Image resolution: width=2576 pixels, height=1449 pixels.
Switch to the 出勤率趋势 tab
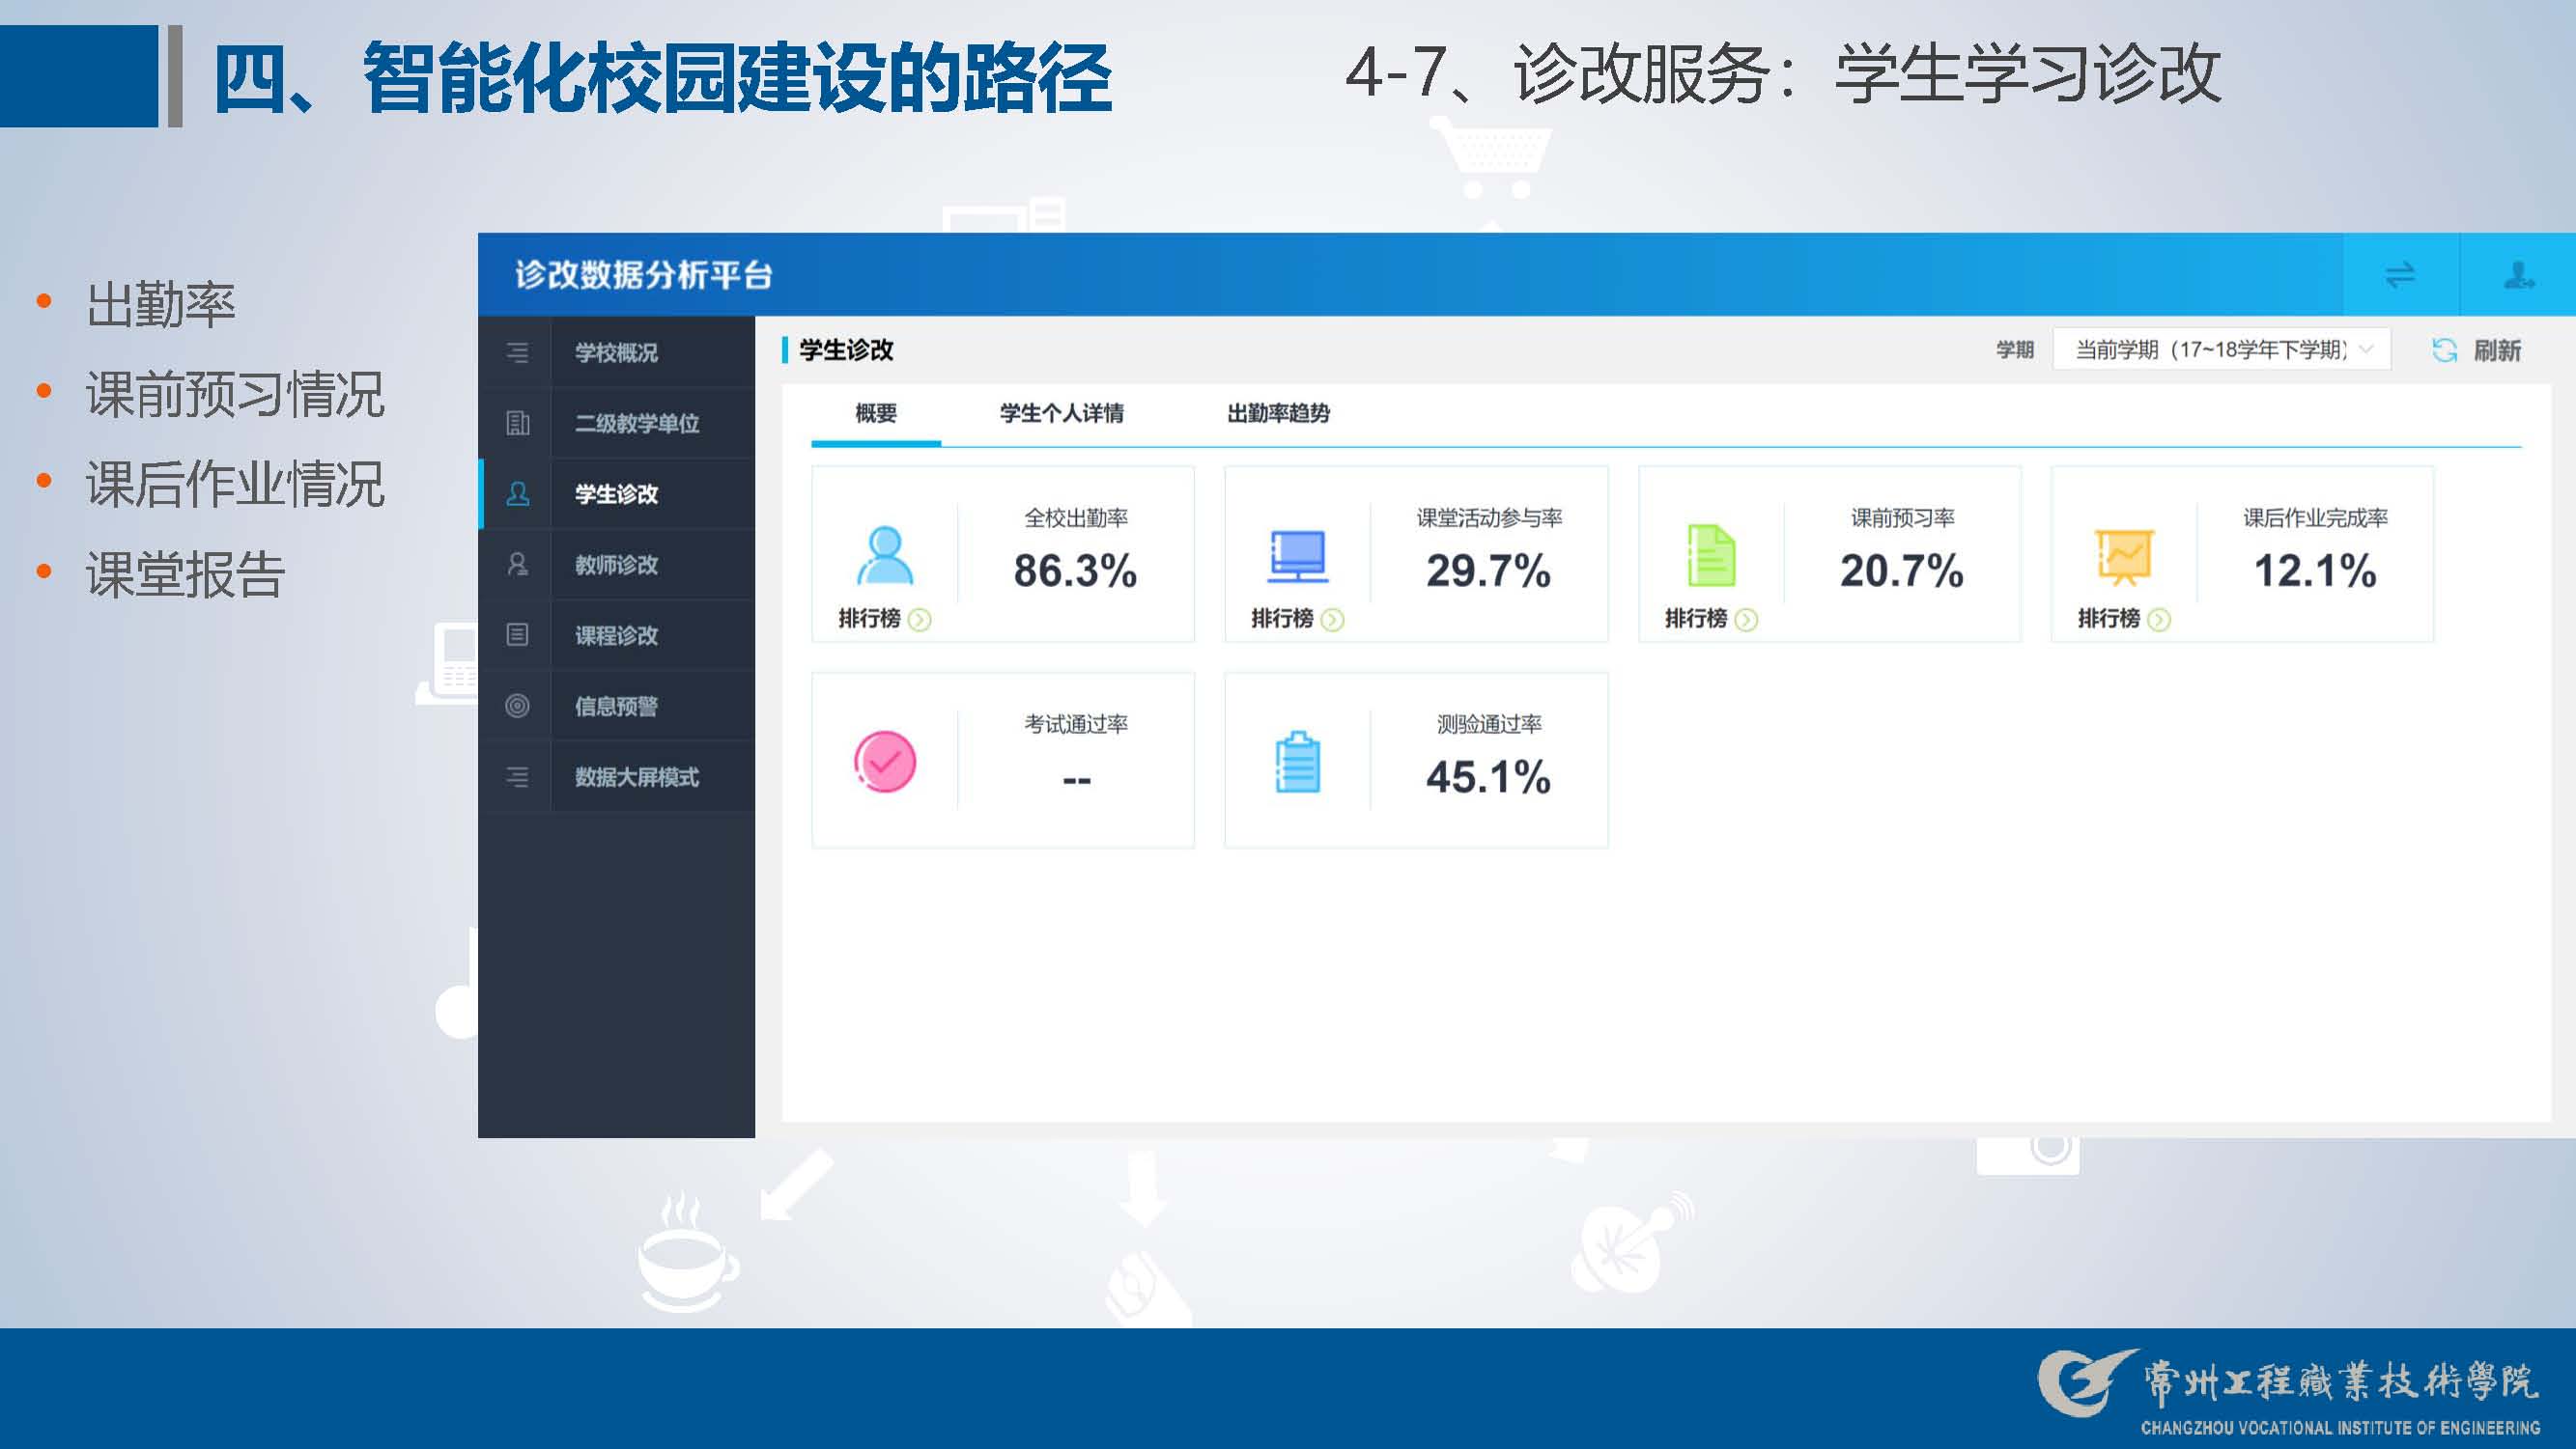click(x=1278, y=413)
